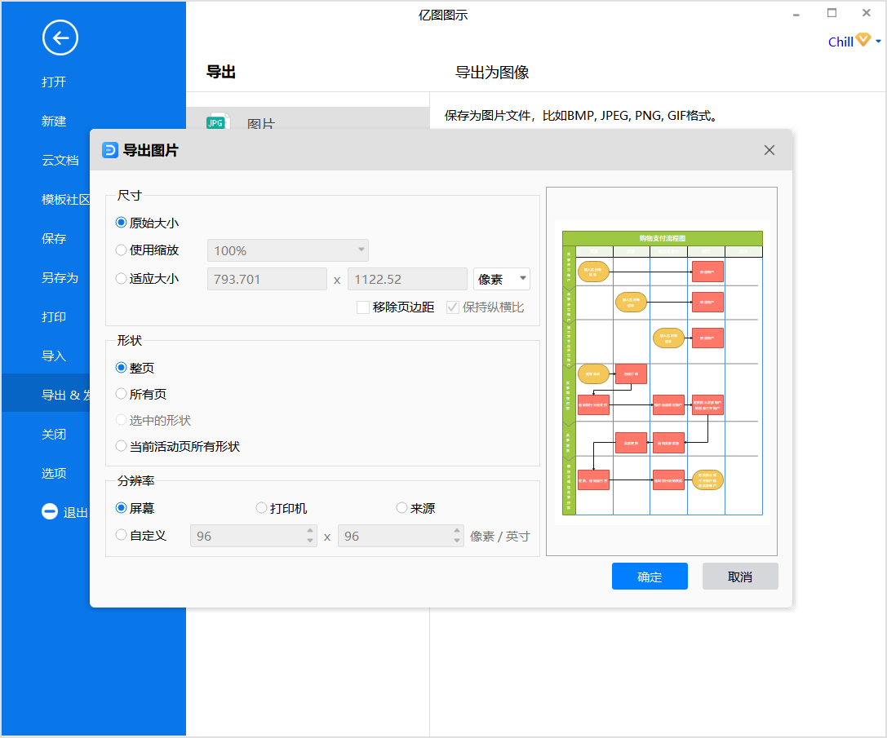Screen dimensions: 887x738
Task: Click the flowchart preview thumbnail
Action: point(662,372)
